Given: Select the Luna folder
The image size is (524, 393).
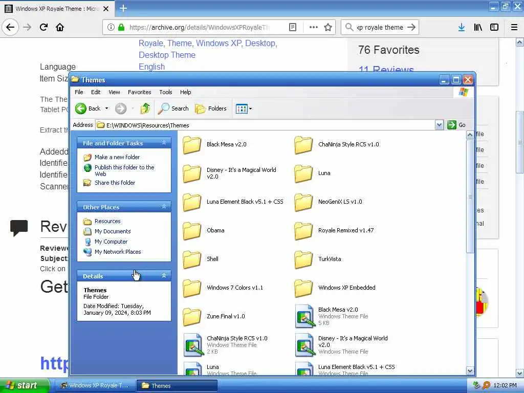Looking at the screenshot, I should click(313, 173).
